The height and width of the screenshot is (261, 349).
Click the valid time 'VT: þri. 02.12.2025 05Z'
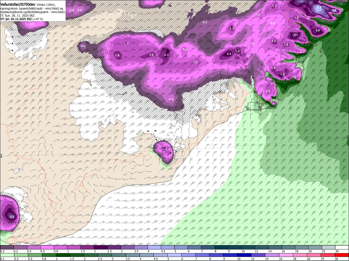coord(16,19)
